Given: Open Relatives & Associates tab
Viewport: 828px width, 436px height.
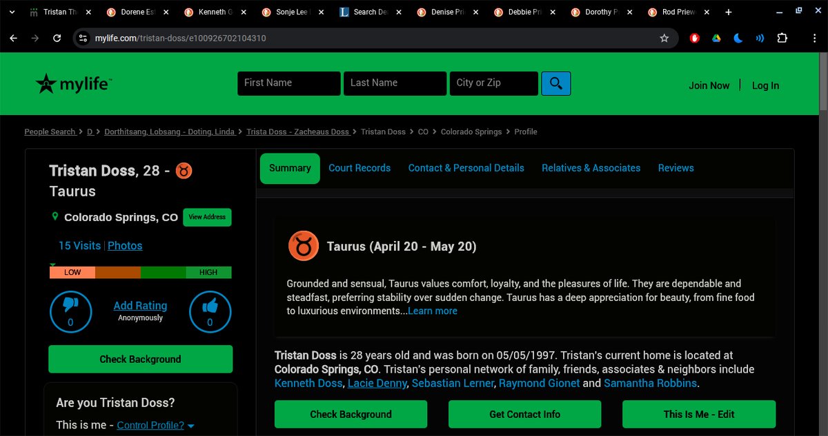Looking at the screenshot, I should [591, 168].
